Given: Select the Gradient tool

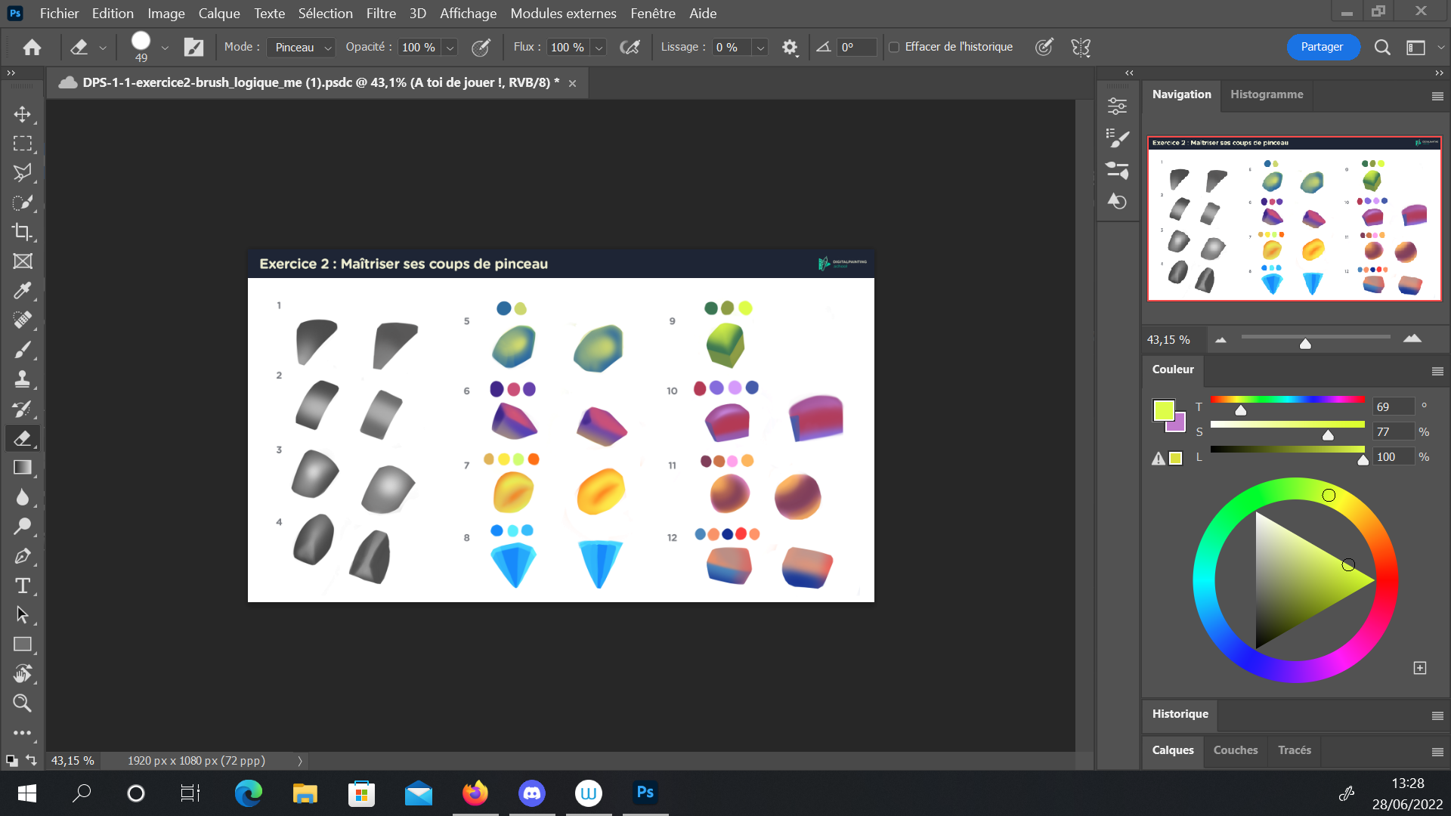Looking at the screenshot, I should [23, 468].
